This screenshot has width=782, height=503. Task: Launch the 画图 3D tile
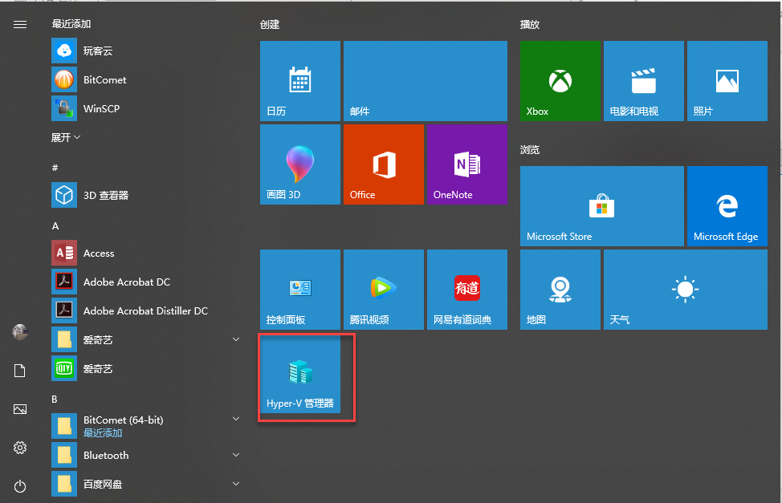pyautogui.click(x=300, y=164)
